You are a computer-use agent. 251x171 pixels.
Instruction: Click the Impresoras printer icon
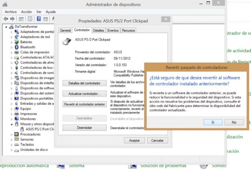(x=17, y=114)
